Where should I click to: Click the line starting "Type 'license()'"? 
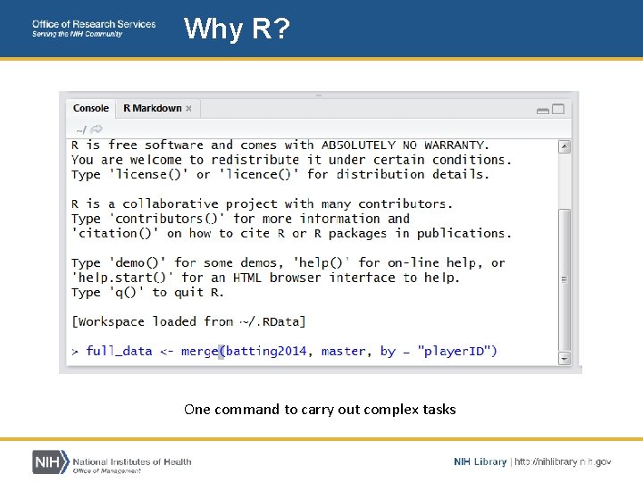pos(280,175)
